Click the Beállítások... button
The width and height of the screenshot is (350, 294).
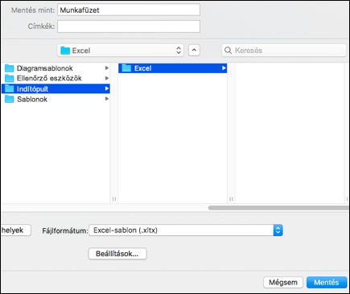[117, 254]
